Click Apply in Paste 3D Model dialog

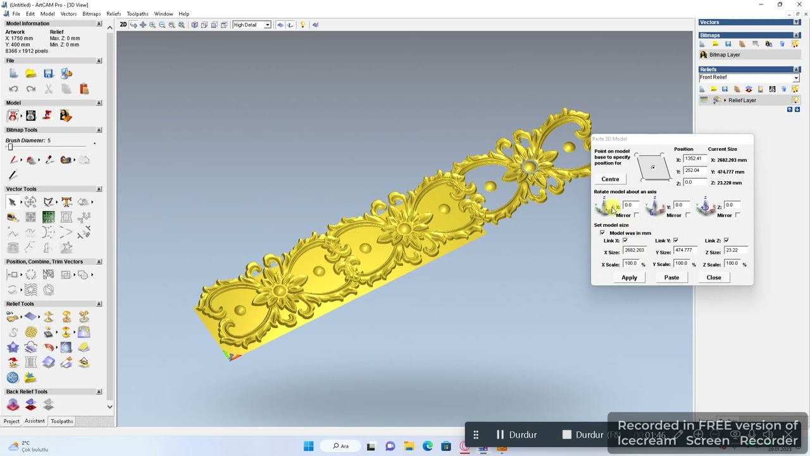(629, 277)
